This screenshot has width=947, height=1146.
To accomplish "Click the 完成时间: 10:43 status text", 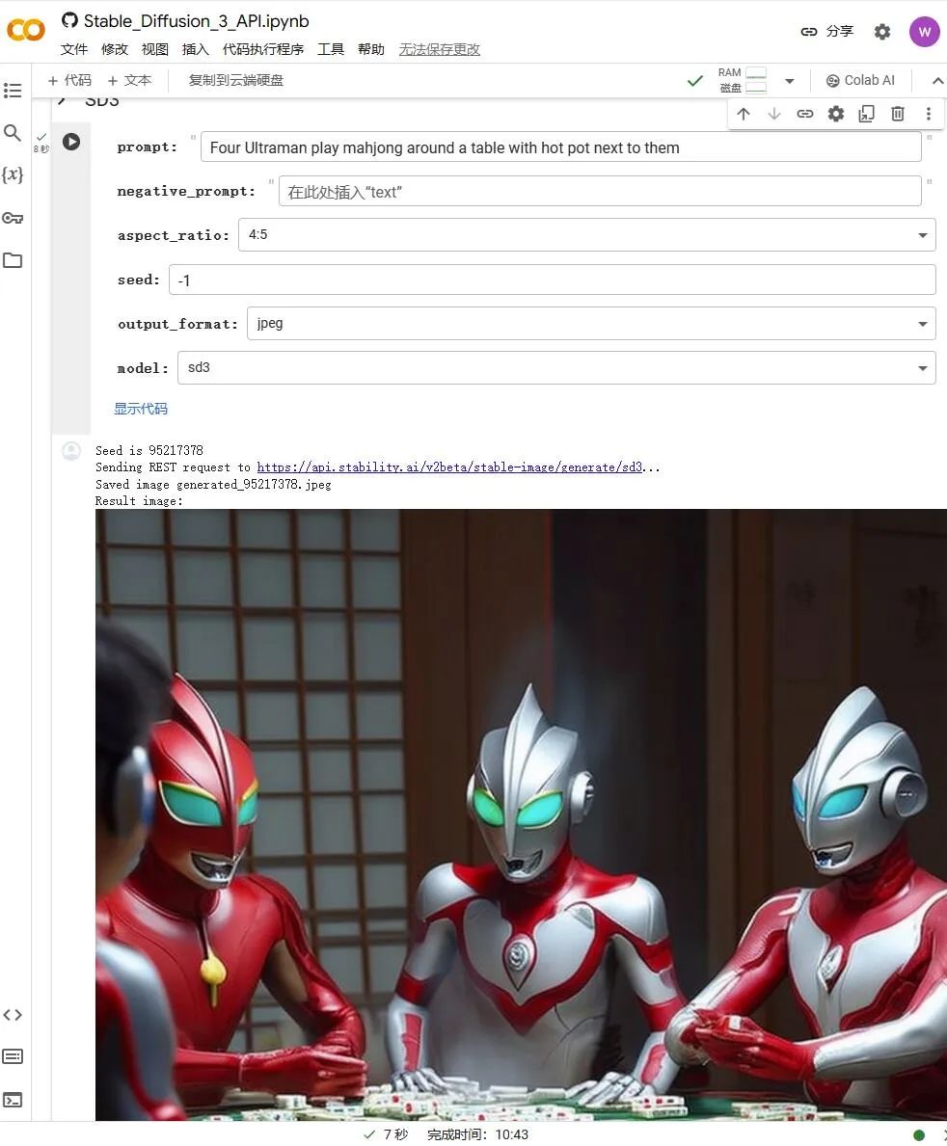I will coord(477,1134).
